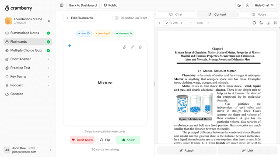
Task: Toggle dark mode moon icon in top bar
Action: pyautogui.click(x=239, y=5)
